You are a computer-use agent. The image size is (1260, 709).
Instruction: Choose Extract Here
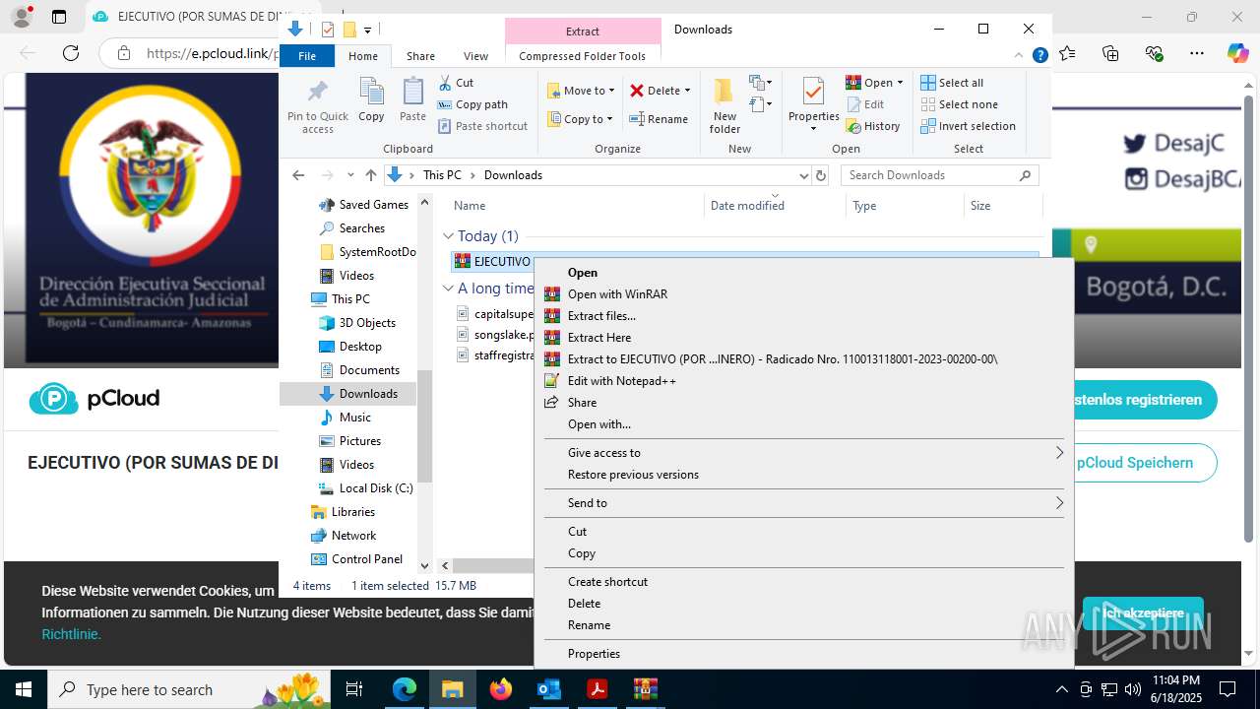coord(804,338)
